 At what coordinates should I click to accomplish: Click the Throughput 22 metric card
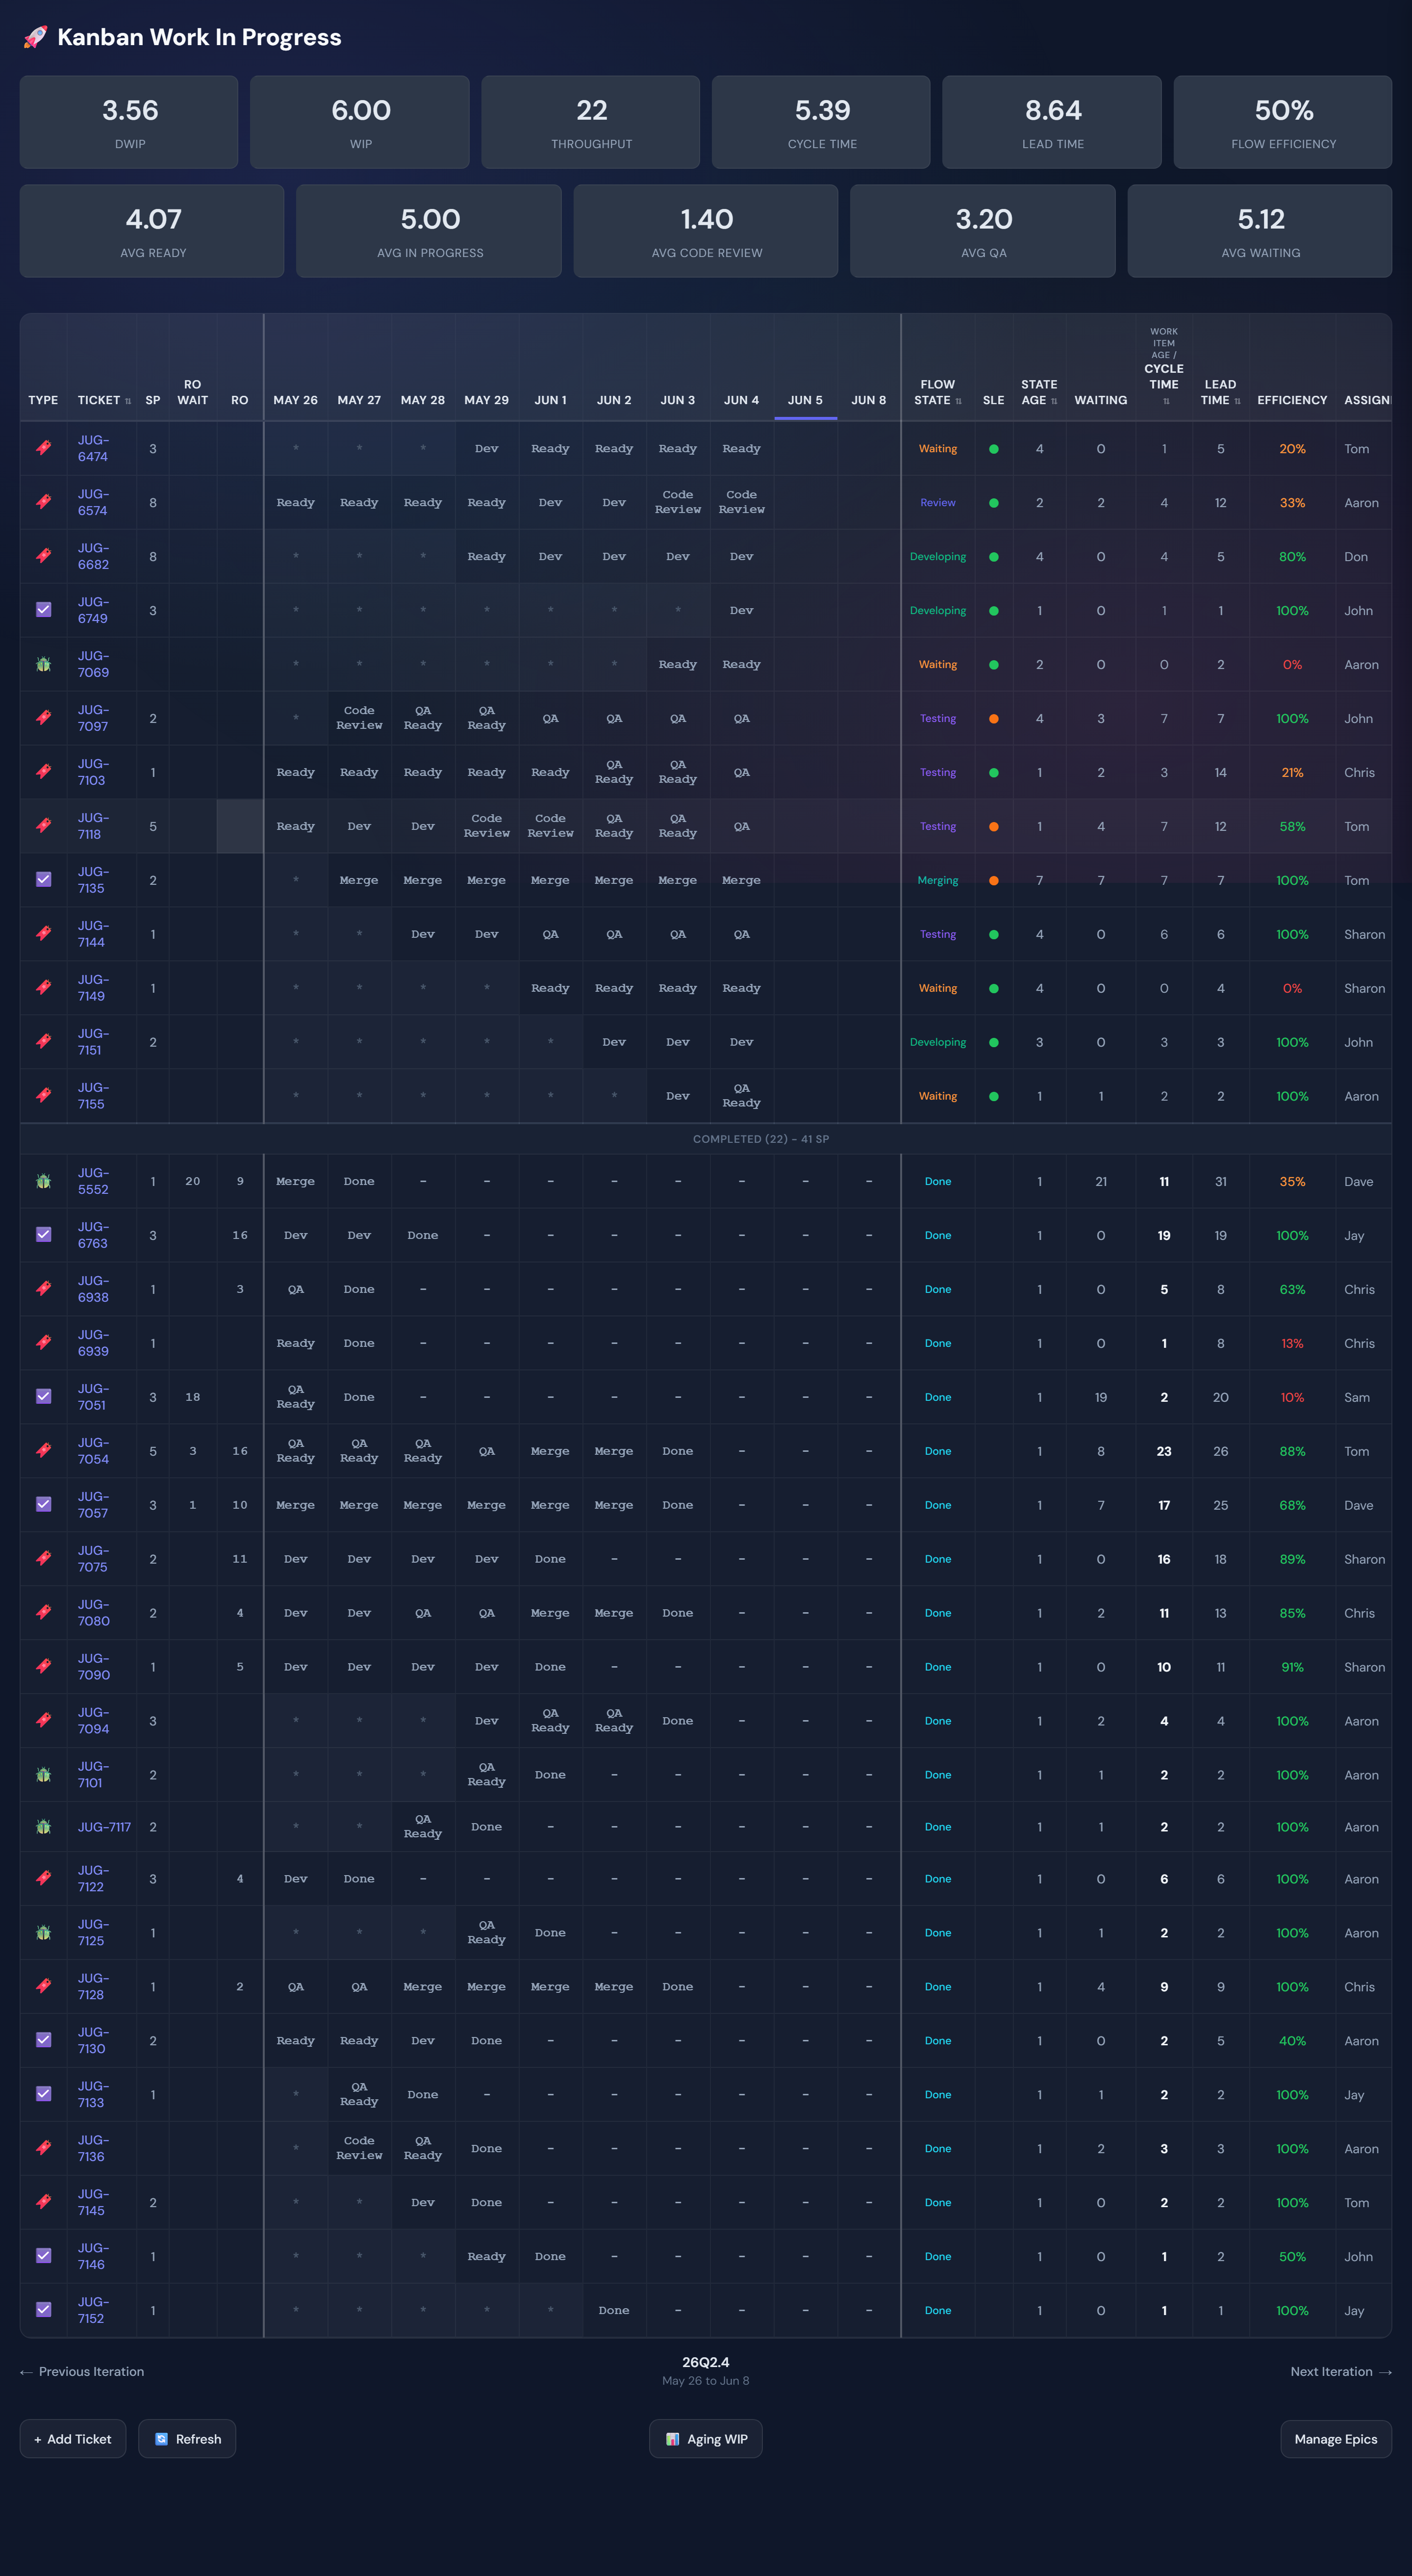click(591, 122)
